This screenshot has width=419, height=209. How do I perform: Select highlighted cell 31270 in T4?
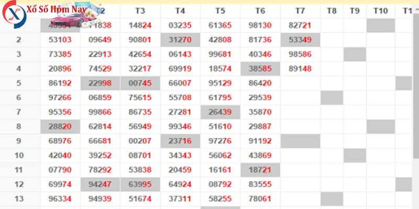coord(180,39)
